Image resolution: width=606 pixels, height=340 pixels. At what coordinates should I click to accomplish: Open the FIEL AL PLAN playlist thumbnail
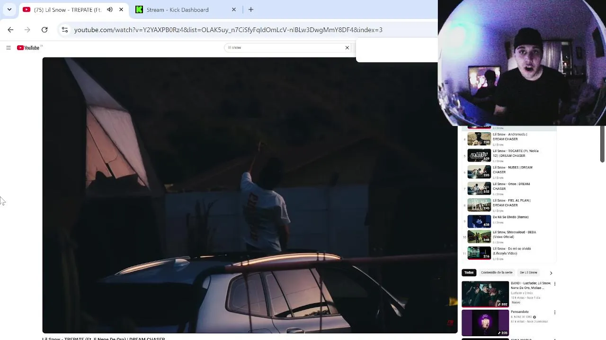(479, 205)
